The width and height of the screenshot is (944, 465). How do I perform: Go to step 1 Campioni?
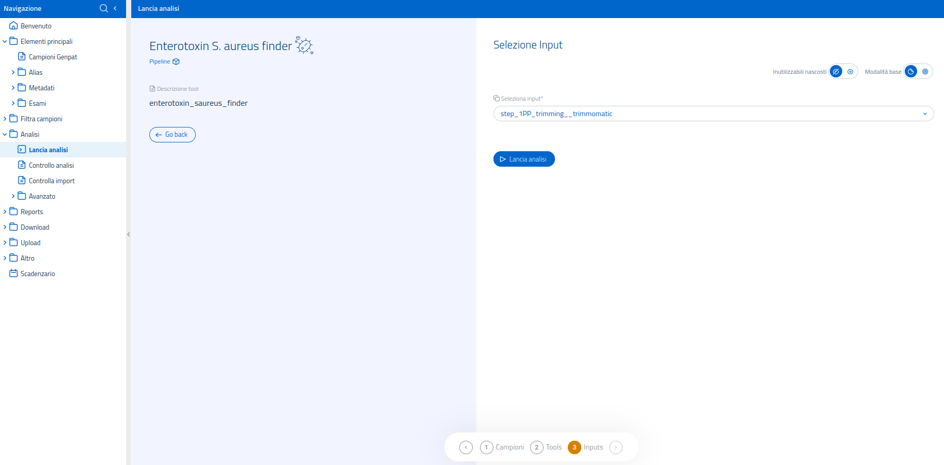click(x=487, y=447)
